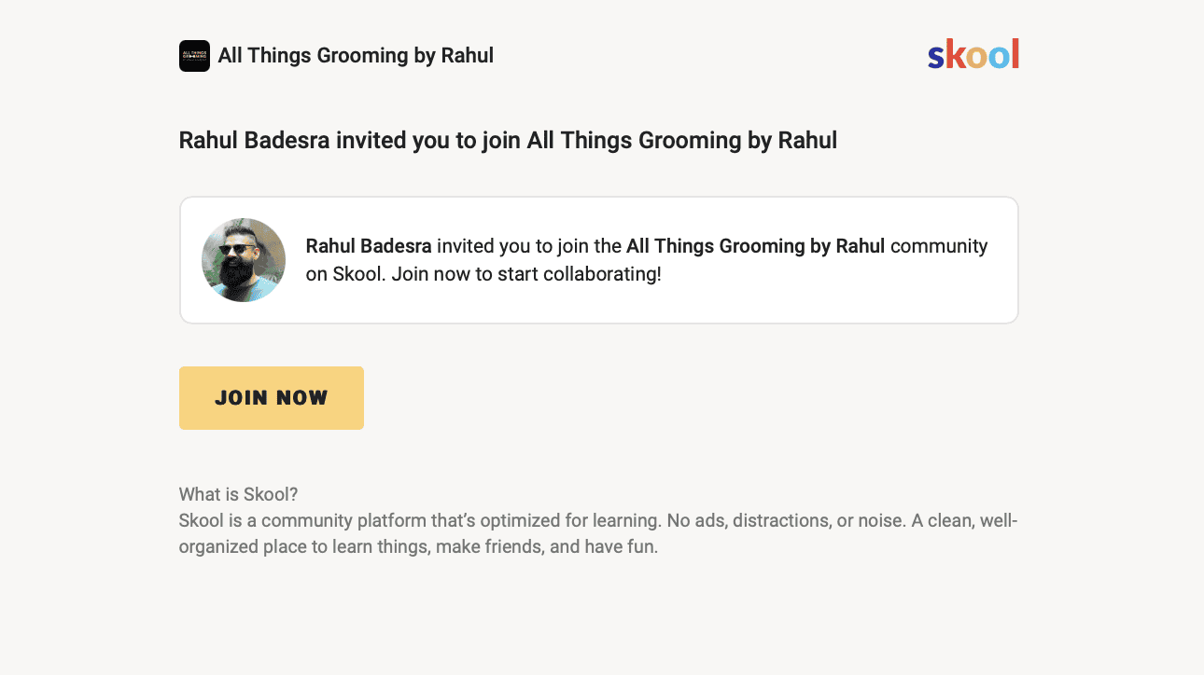Click the All Things Grooming group logo icon
The width and height of the screenshot is (1204, 675).
point(194,56)
